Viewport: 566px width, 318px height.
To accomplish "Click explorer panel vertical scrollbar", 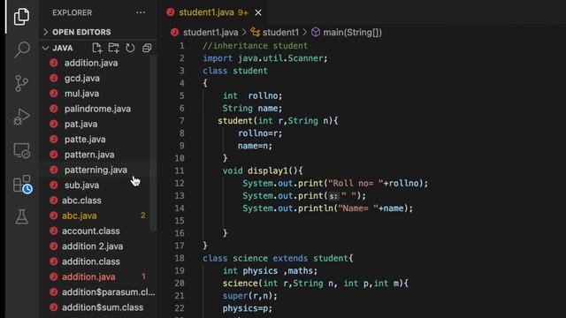I will (x=153, y=142).
